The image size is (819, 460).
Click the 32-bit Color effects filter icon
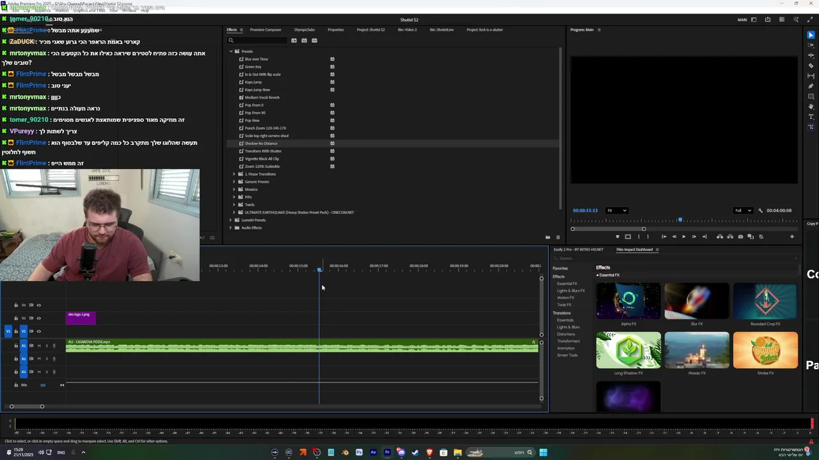click(x=304, y=40)
